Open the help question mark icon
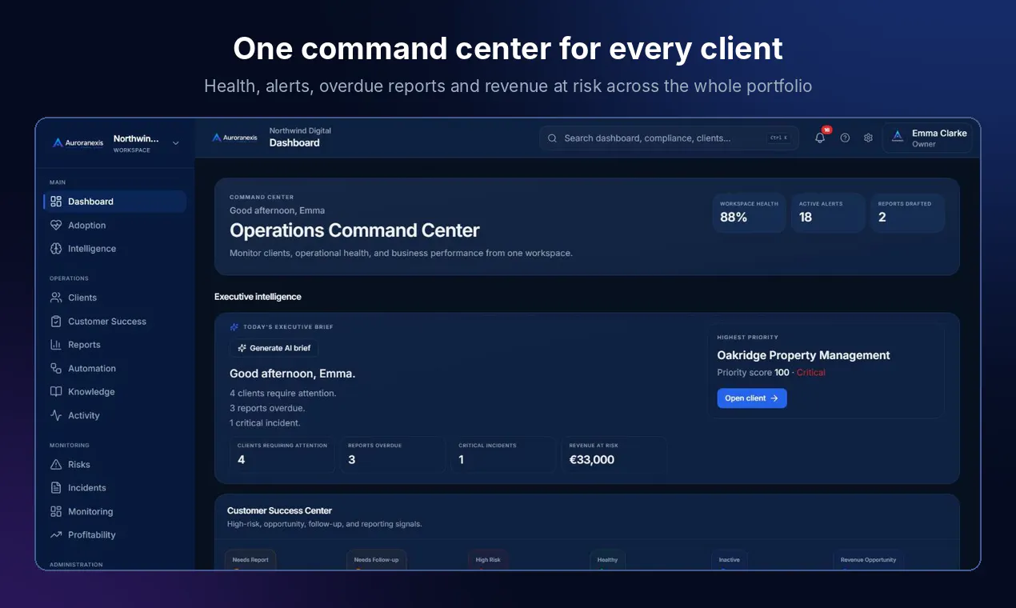Image resolution: width=1016 pixels, height=608 pixels. pyautogui.click(x=845, y=138)
